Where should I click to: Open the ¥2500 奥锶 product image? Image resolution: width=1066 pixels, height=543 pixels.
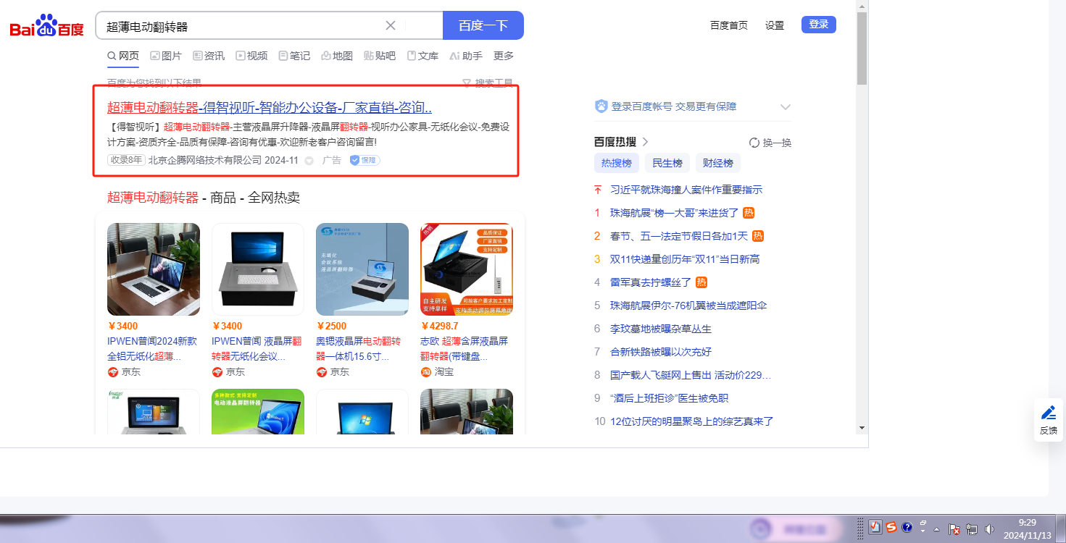click(362, 269)
